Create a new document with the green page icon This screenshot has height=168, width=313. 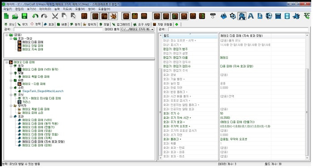pyautogui.click(x=6, y=16)
